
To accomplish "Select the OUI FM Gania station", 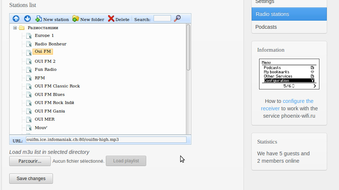I will pyautogui.click(x=50, y=111).
